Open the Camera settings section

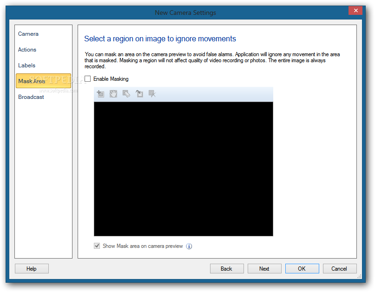pos(28,34)
